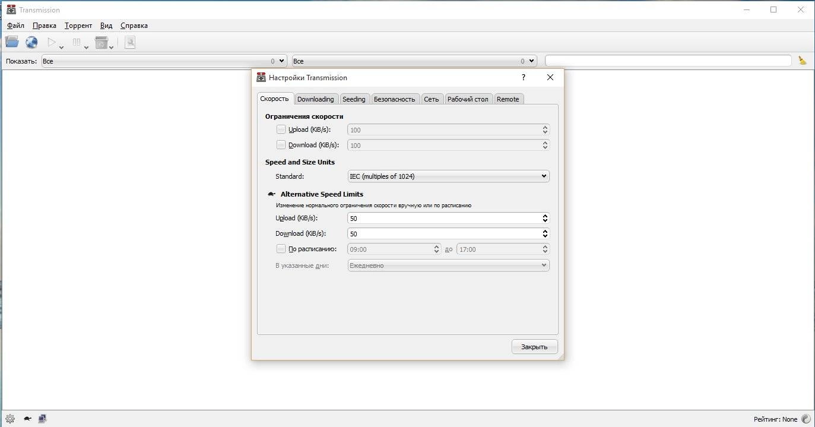Click the Transmission icon in settings dialog title
Viewport: 815px width, 427px height.
pyautogui.click(x=261, y=77)
